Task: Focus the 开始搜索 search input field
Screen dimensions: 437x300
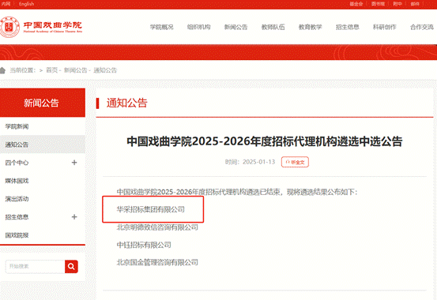Action: [35, 267]
